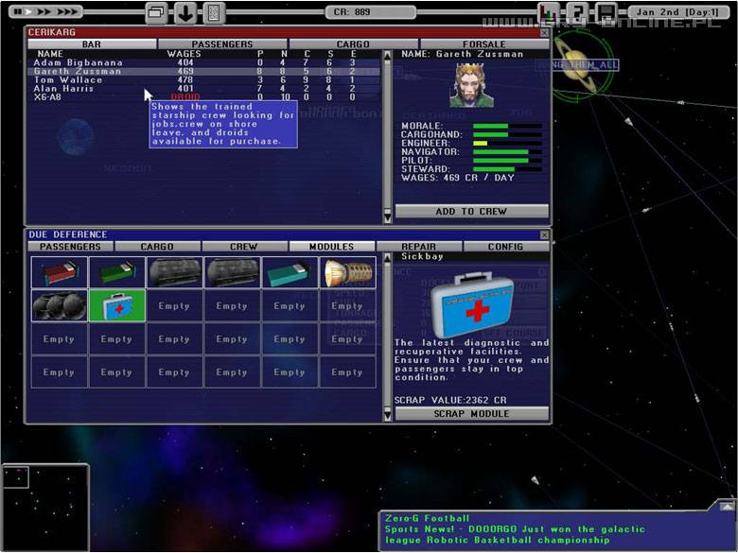Open the CONFIG tab

coord(506,247)
